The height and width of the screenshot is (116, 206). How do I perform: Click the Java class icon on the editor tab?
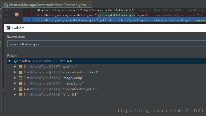tap(6, 5)
